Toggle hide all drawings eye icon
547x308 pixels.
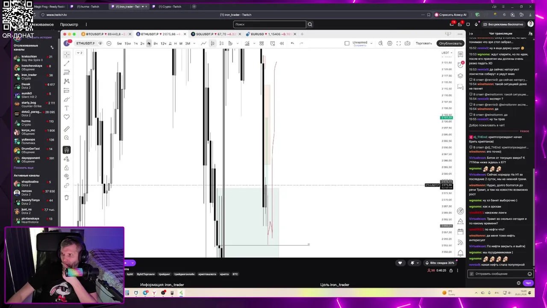[x=67, y=176]
